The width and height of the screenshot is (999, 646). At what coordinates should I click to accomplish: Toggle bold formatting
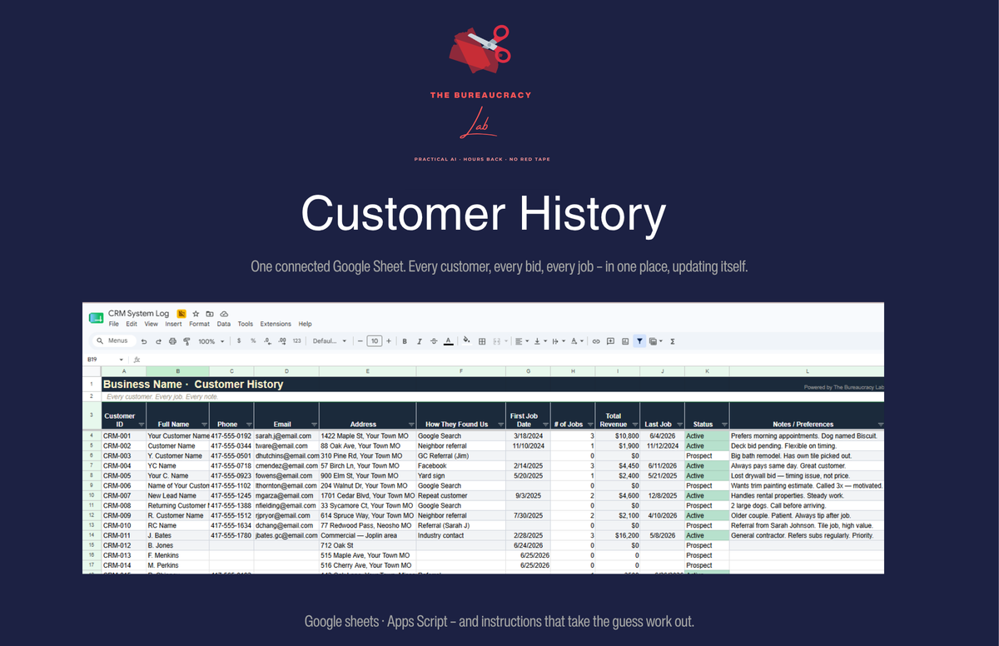coord(405,341)
